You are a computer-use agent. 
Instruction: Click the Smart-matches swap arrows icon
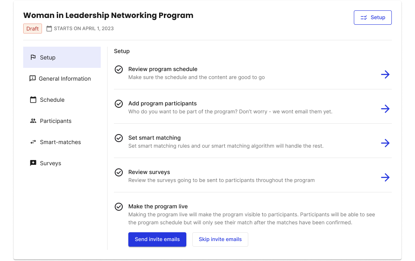[x=33, y=142]
